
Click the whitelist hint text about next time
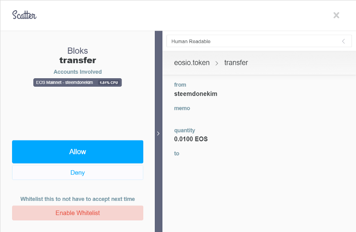coord(77,199)
